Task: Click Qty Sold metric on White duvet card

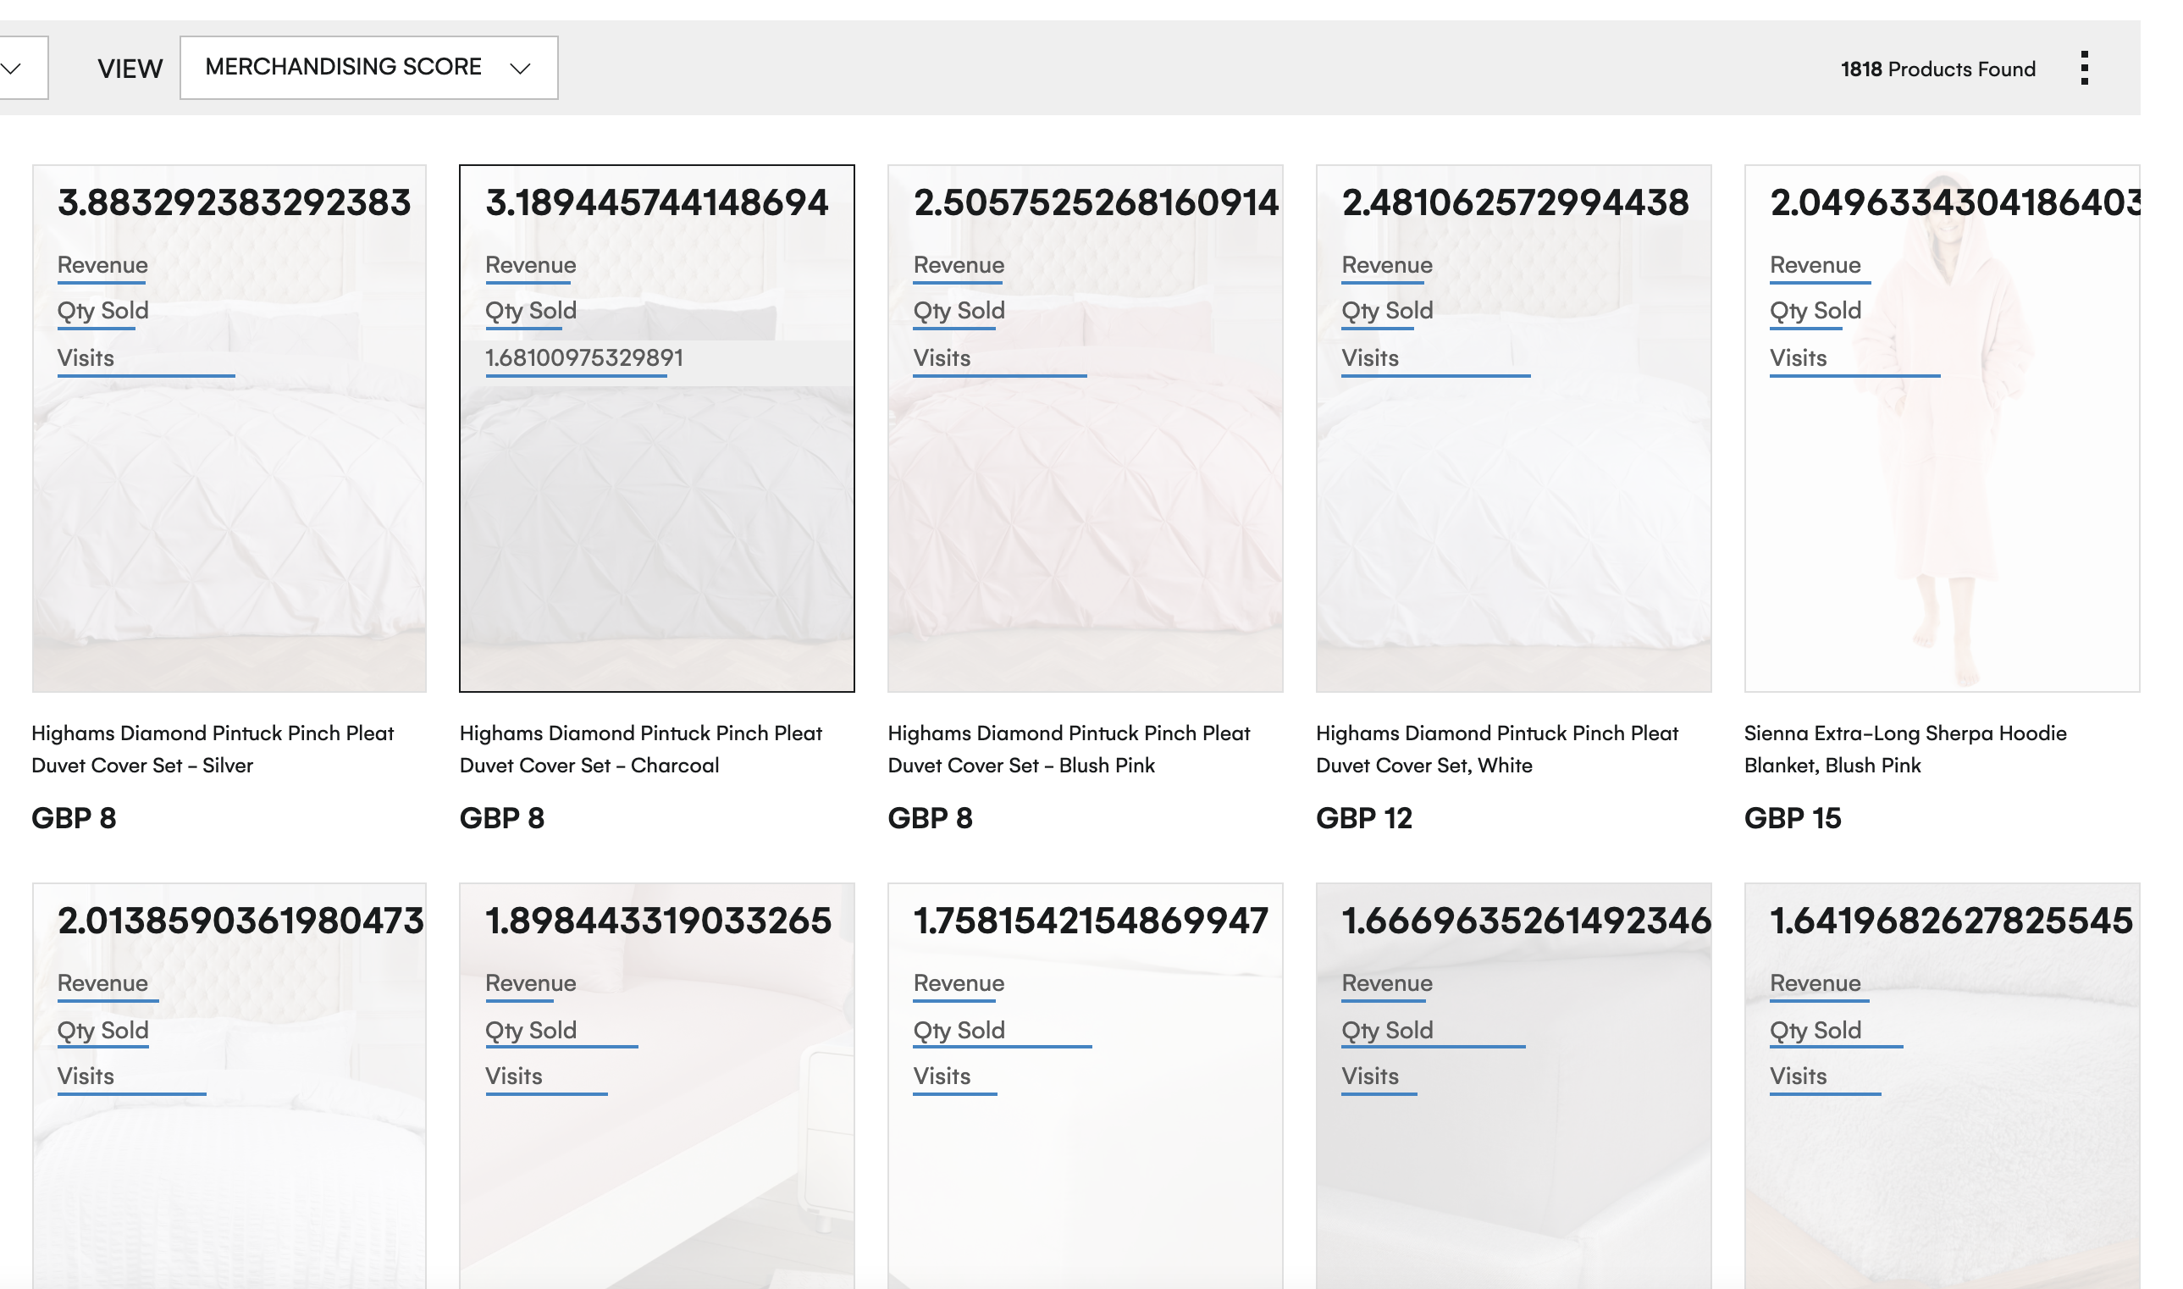Action: pyautogui.click(x=1387, y=311)
